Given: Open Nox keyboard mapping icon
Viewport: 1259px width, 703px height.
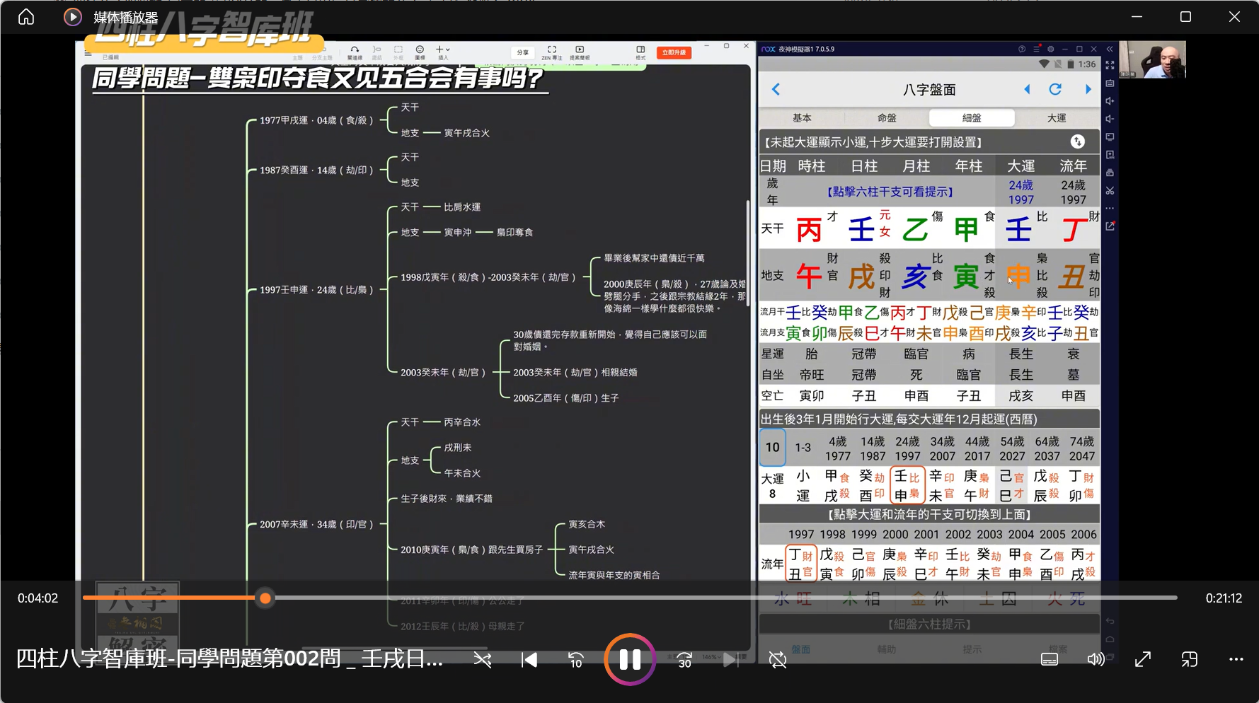Looking at the screenshot, I should click(x=1110, y=83).
